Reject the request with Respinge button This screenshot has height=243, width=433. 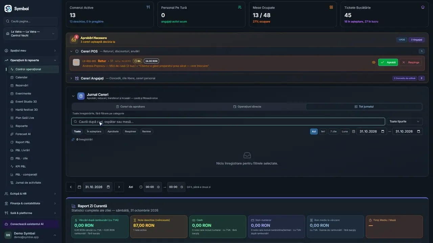click(411, 62)
